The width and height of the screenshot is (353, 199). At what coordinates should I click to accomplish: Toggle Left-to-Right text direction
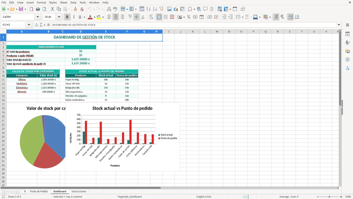[x=276, y=17]
